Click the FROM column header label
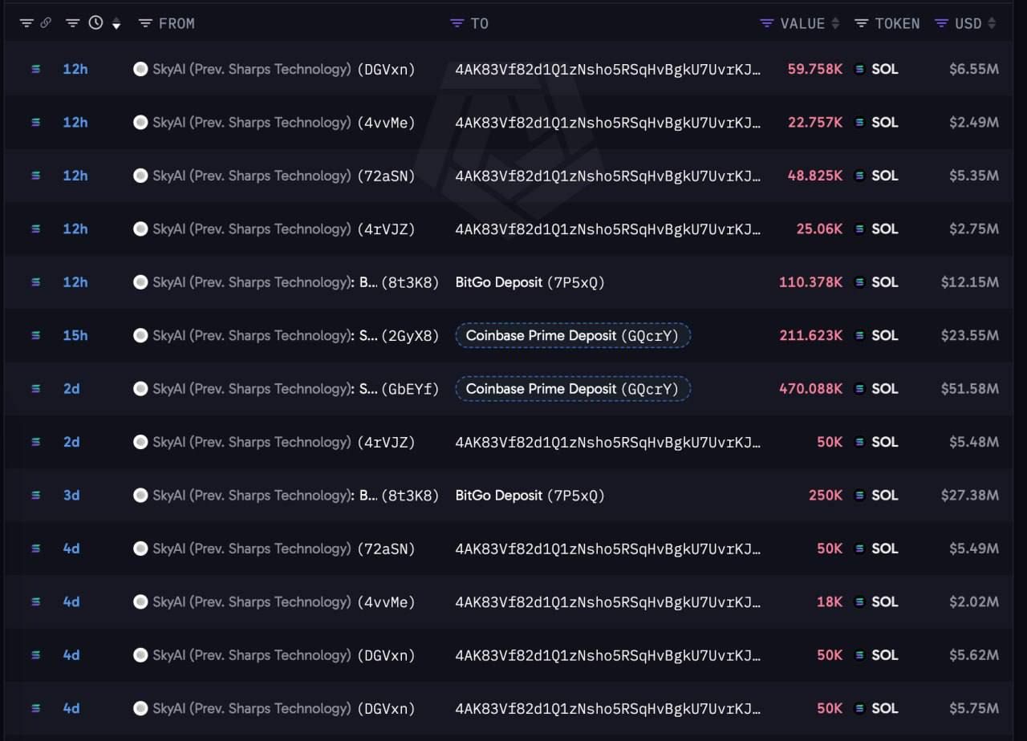The image size is (1027, 741). click(x=177, y=23)
